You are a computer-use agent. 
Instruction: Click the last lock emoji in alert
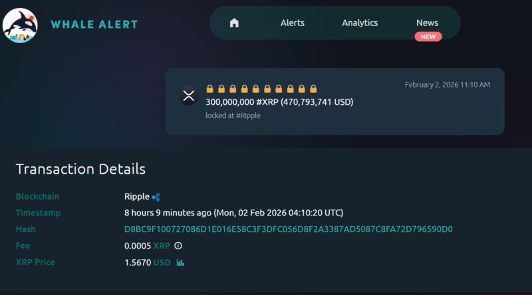pos(313,89)
